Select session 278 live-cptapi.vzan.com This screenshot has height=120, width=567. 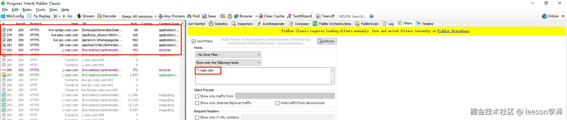pyautogui.click(x=90, y=30)
